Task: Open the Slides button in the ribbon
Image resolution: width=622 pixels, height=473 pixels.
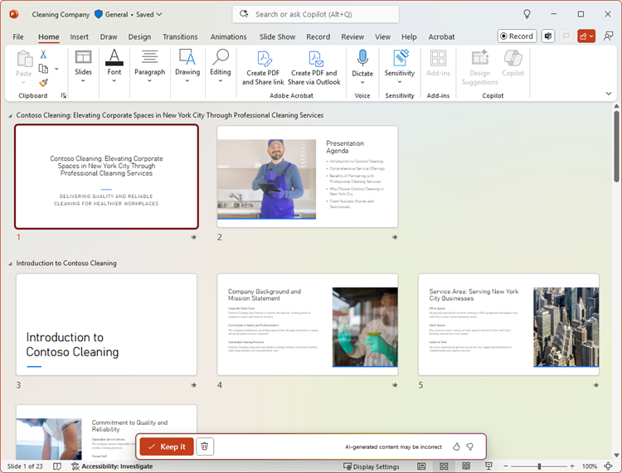Action: [x=83, y=66]
